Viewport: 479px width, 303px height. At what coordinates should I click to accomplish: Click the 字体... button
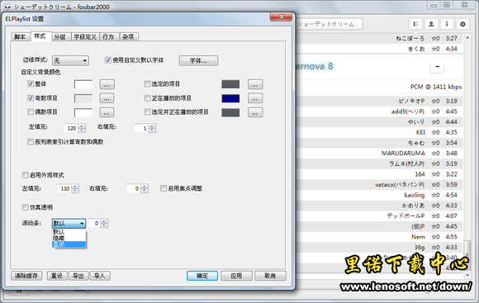coord(198,60)
